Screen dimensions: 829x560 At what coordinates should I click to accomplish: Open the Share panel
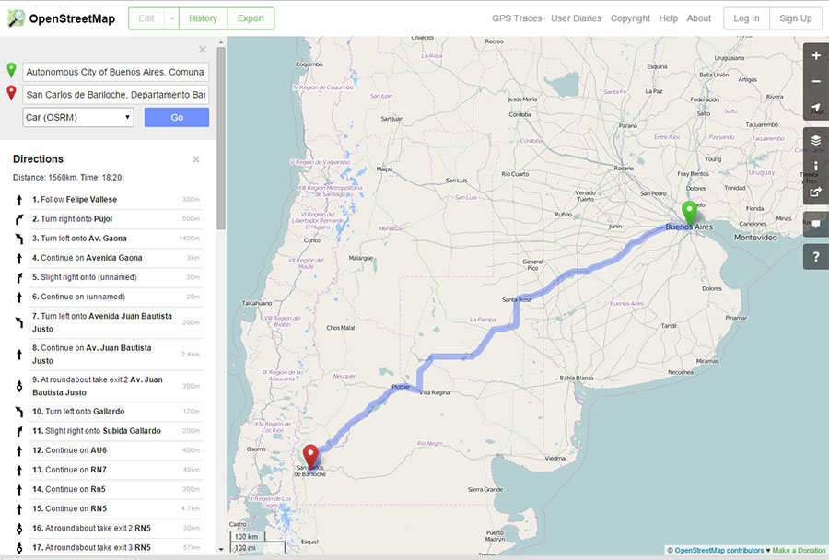[816, 192]
